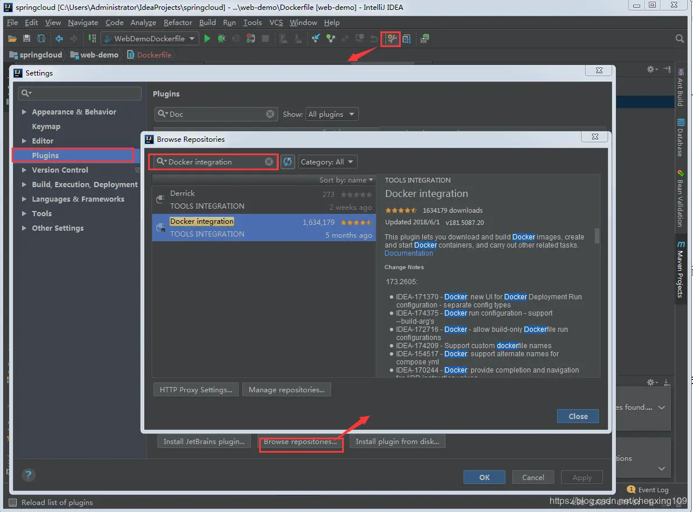This screenshot has width=693, height=512.
Task: Open the Navigate menu
Action: [82, 23]
